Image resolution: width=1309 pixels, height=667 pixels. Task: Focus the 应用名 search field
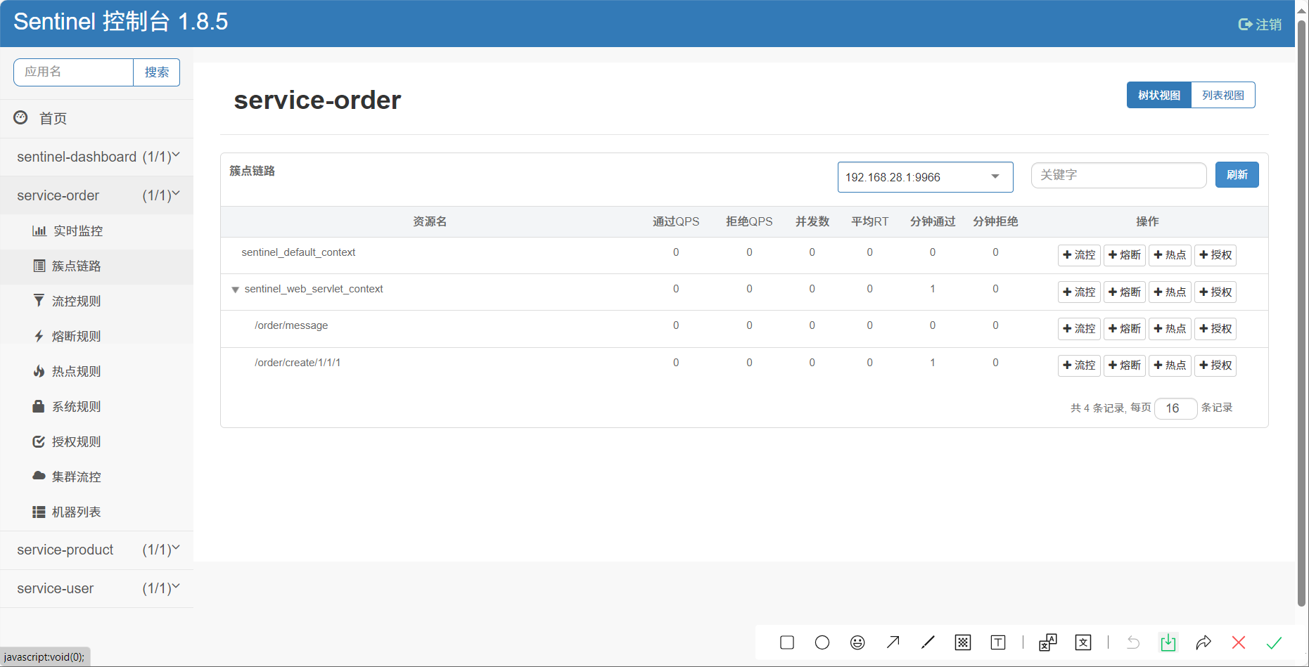(x=74, y=72)
